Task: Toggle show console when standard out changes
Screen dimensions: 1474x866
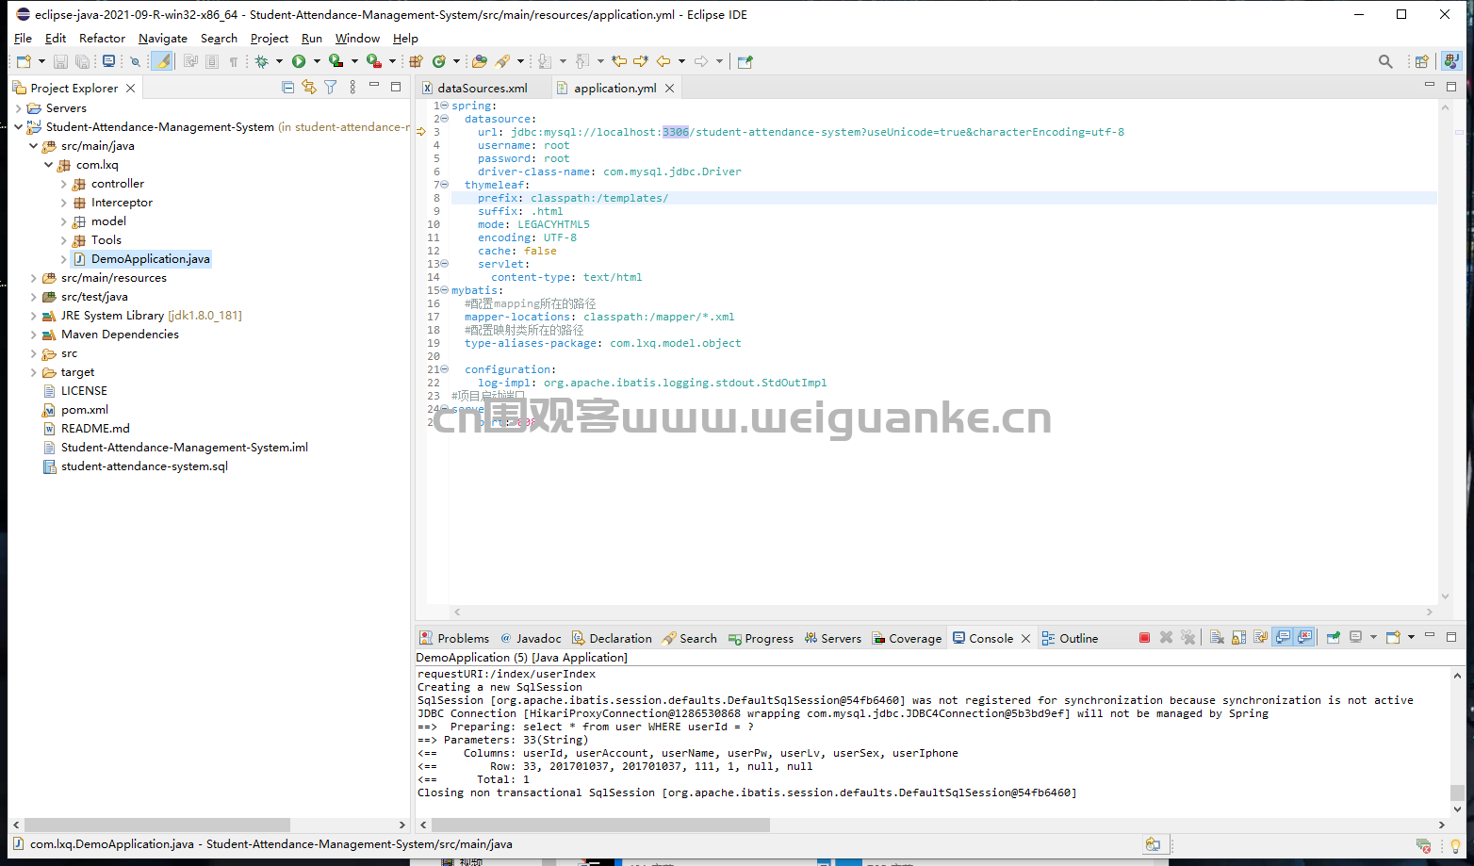Action: 1283,638
